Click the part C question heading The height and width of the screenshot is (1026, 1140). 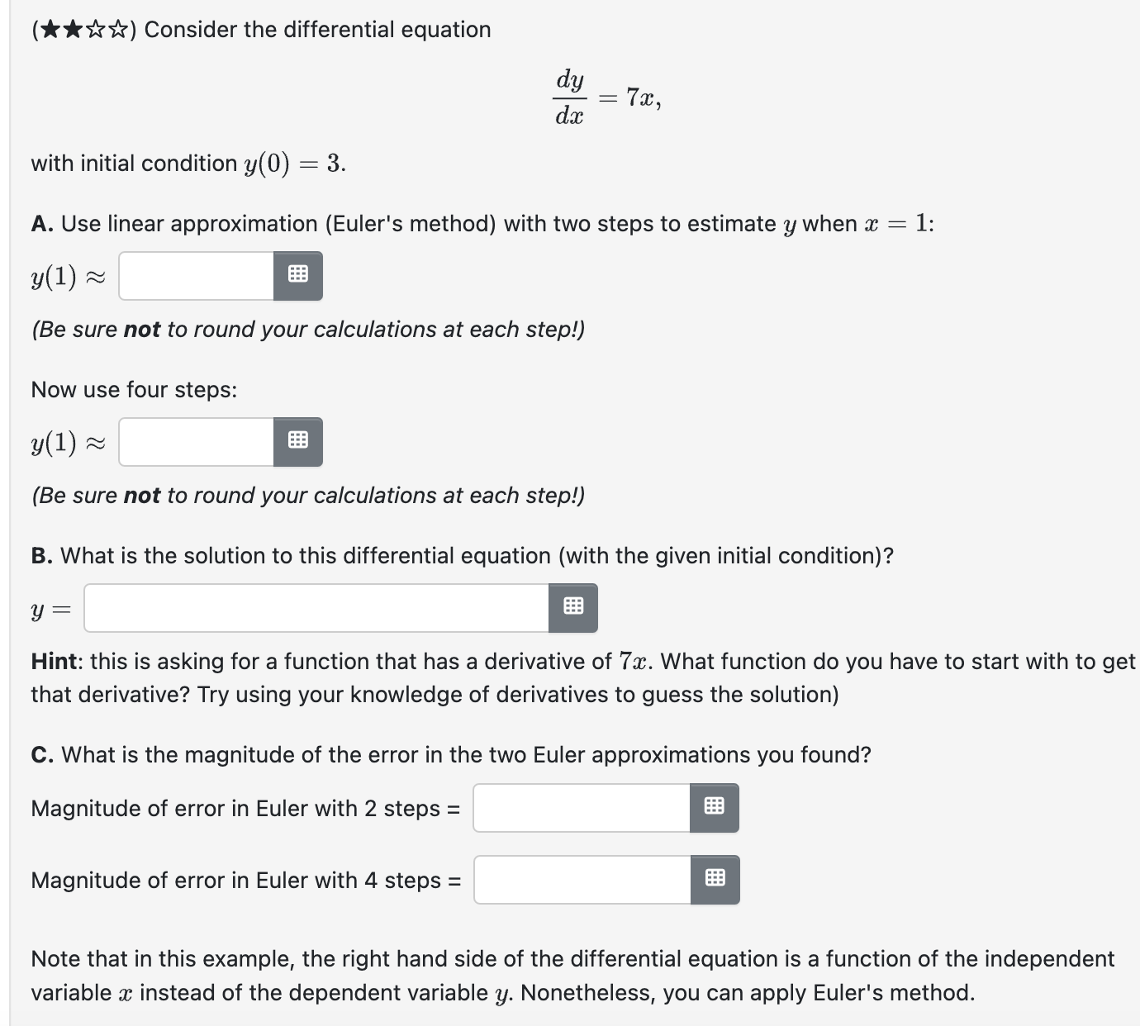pyautogui.click(x=451, y=754)
